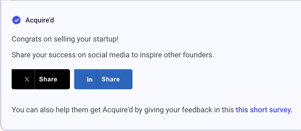Click the blue verified checkmark badge
This screenshot has height=131, width=301.
click(x=16, y=20)
